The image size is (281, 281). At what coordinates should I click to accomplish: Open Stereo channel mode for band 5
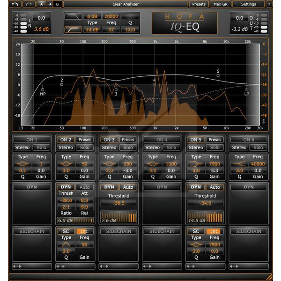(196, 148)
